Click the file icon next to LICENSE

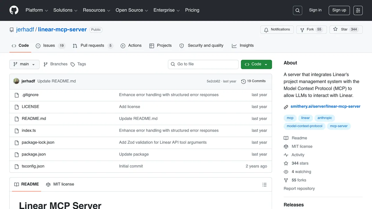tap(17, 107)
